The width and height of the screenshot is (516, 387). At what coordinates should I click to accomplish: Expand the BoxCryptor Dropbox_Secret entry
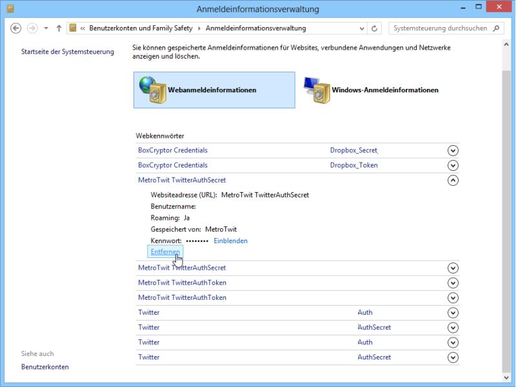(453, 150)
